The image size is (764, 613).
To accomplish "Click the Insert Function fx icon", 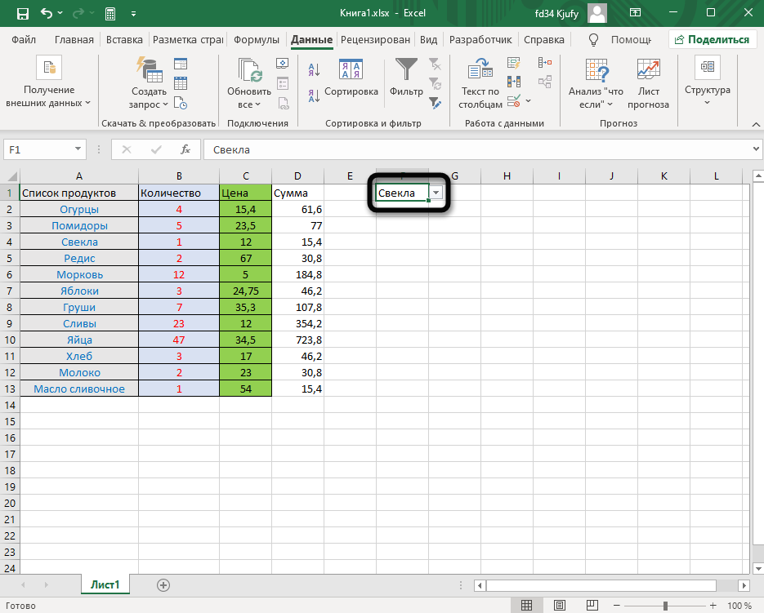I will click(x=185, y=149).
